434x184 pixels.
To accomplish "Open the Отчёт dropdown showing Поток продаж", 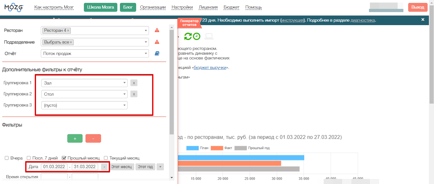I will [x=95, y=54].
